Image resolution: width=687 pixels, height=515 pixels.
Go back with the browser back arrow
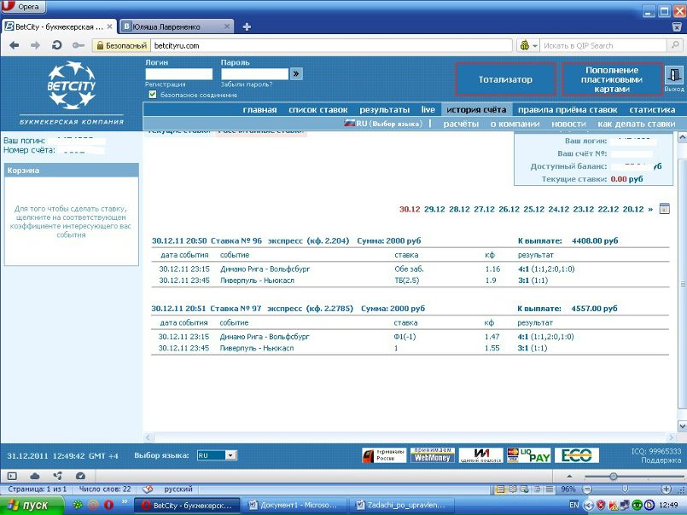(x=14, y=45)
